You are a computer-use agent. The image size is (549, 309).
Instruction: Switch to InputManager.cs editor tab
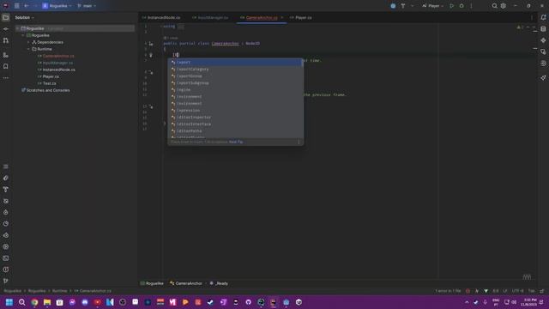tap(210, 17)
